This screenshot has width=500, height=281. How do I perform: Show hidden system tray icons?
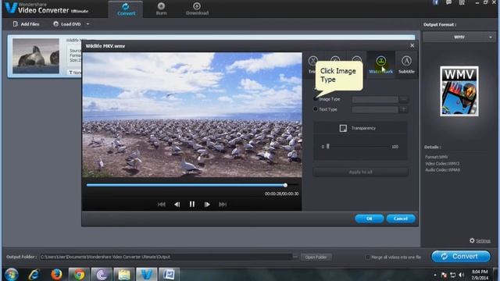(435, 275)
